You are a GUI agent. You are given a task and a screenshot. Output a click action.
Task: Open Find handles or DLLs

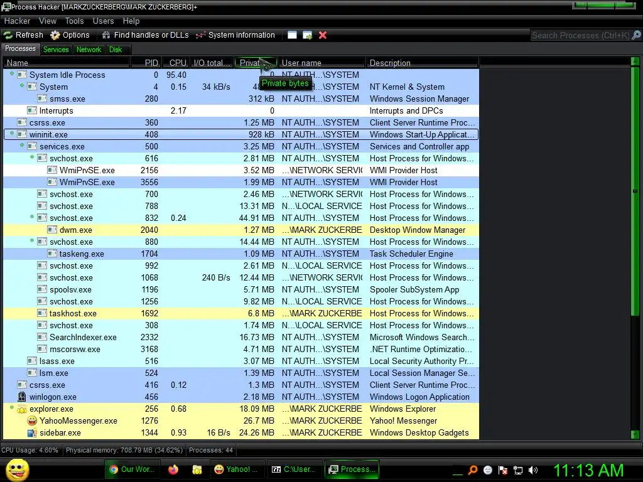(x=145, y=35)
